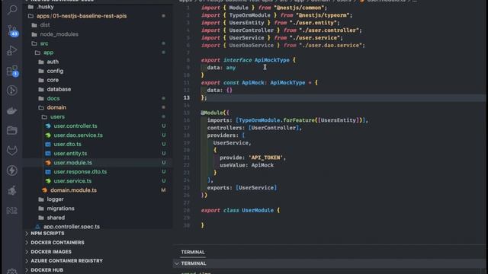Open Source Control view with 43 badge
488x274 pixels.
point(12,30)
